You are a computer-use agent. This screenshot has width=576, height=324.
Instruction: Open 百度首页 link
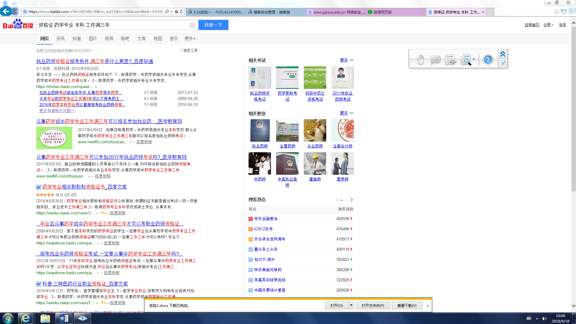[532, 25]
